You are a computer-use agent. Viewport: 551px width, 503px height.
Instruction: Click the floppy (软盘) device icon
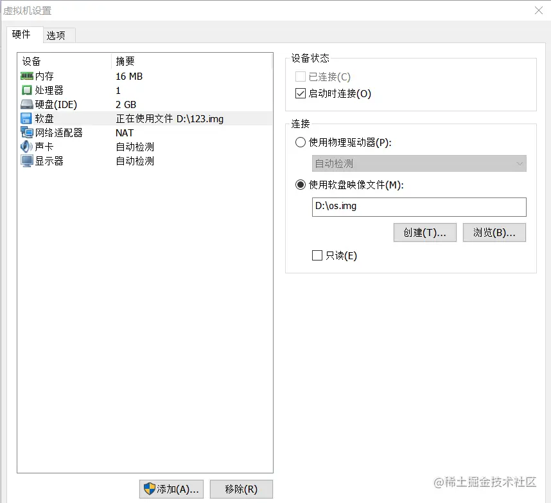coord(26,118)
